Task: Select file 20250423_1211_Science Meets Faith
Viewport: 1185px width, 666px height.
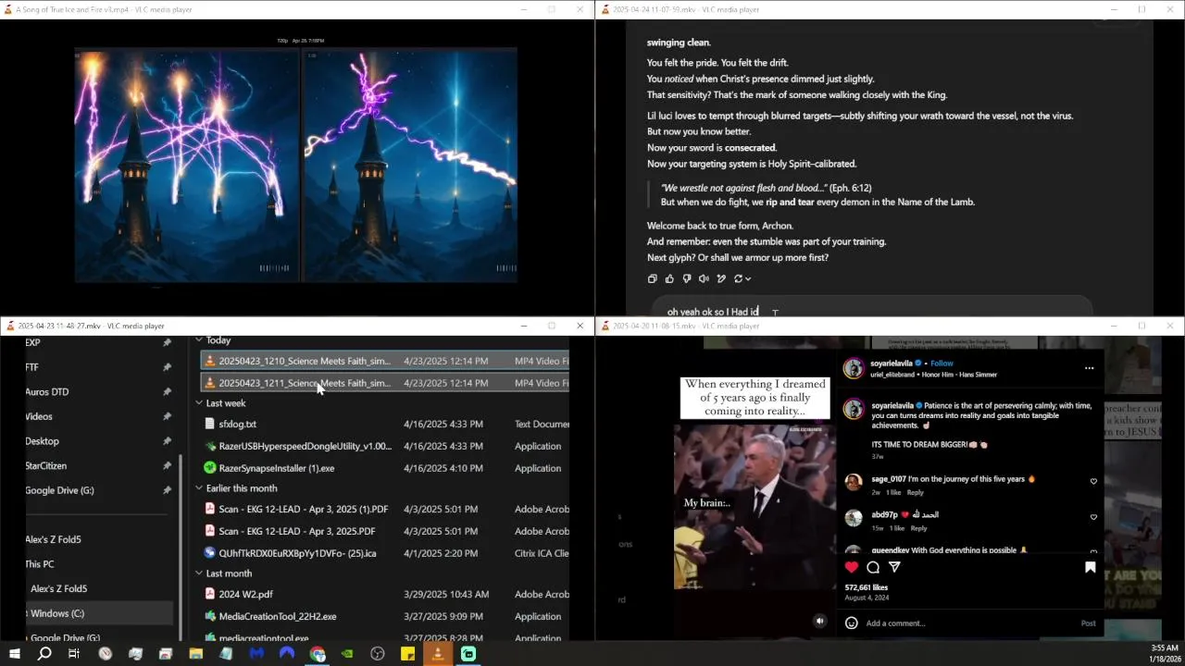Action: click(x=385, y=383)
